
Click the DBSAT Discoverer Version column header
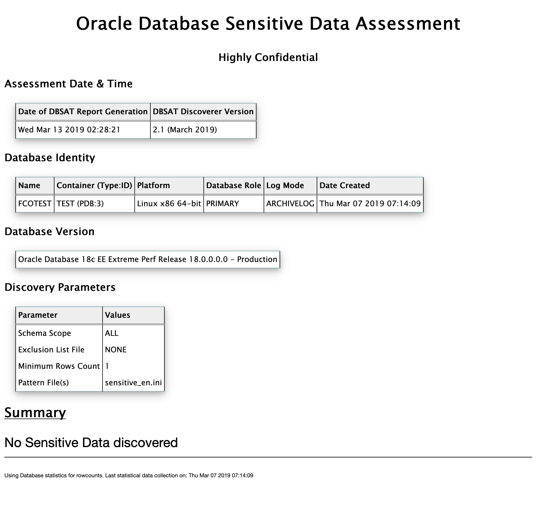coord(203,111)
